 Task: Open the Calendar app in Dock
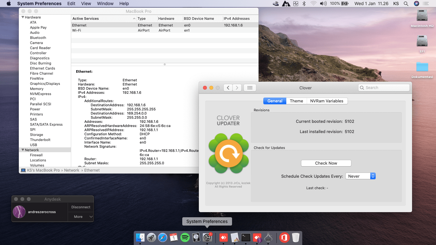174,237
